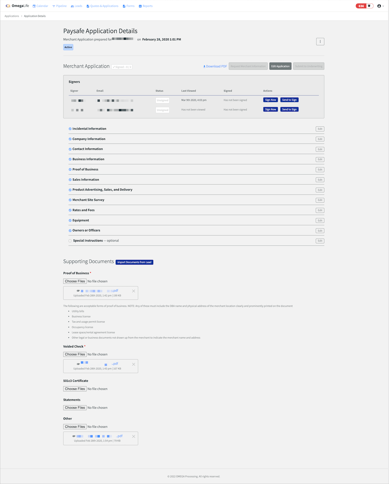
Task: Click attachment icon on Other file
Action: pos(74,436)
